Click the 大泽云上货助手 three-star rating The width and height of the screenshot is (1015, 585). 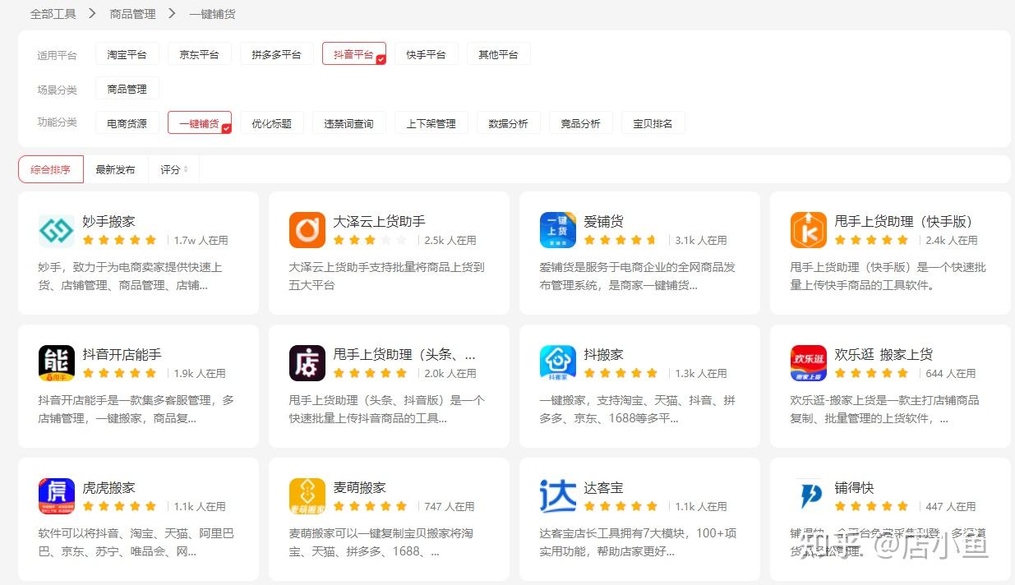point(370,240)
